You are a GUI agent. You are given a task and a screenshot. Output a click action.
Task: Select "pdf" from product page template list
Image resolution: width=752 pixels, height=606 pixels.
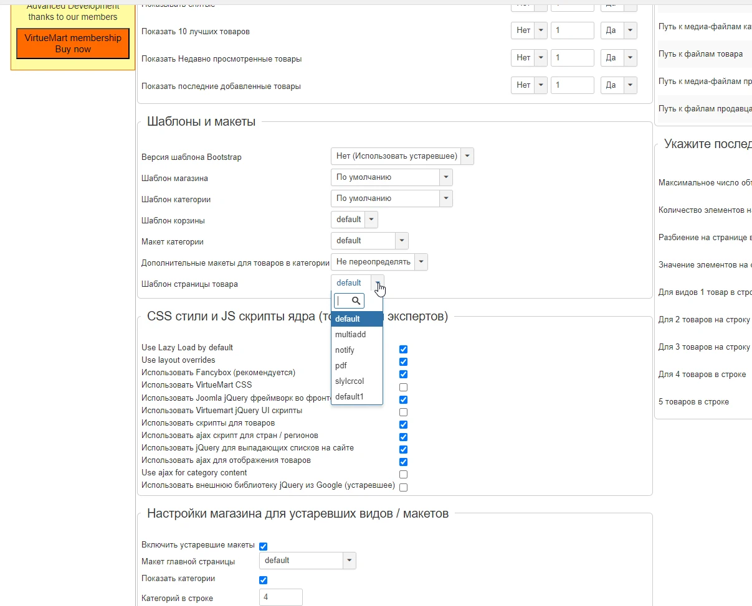pos(341,365)
